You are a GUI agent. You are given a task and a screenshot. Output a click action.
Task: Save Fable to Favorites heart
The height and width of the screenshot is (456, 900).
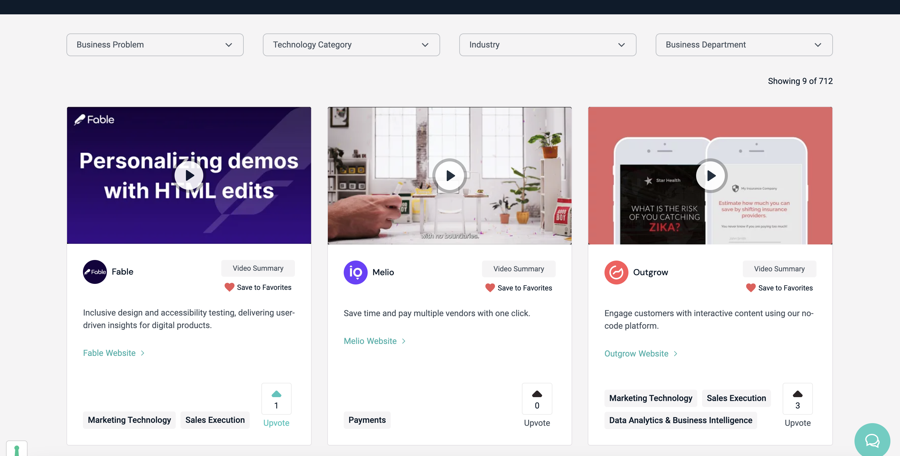(x=229, y=287)
